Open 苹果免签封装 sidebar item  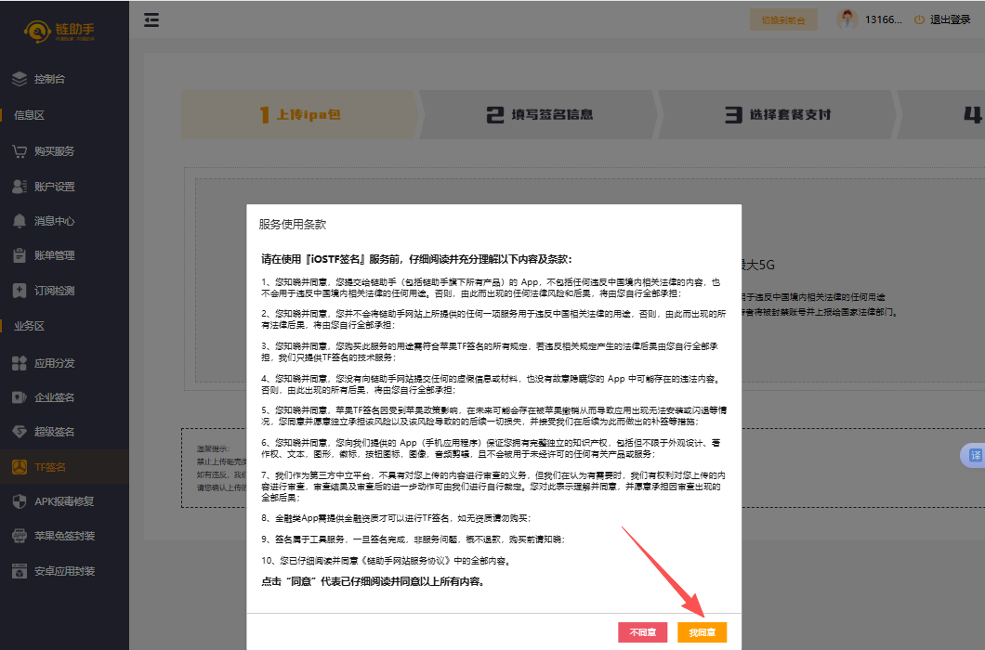coord(64,536)
